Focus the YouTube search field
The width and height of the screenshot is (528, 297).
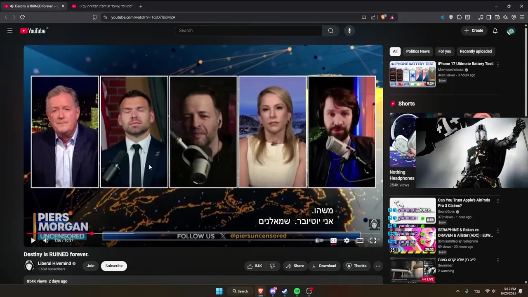tap(249, 31)
